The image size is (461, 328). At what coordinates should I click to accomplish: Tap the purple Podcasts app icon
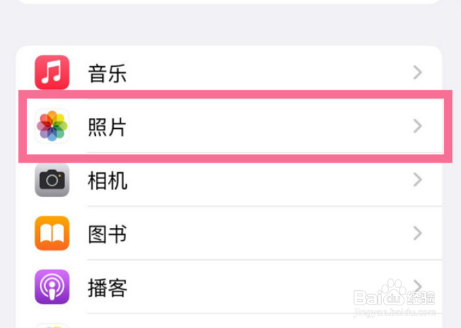52,287
